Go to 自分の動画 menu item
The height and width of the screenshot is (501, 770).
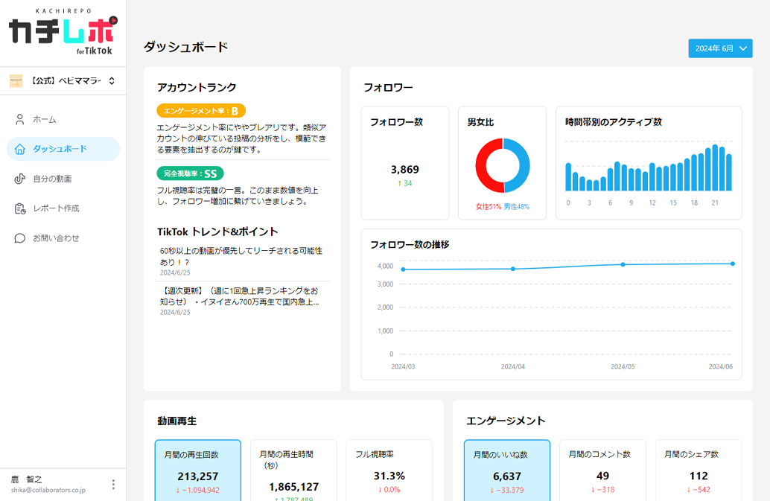tap(52, 179)
